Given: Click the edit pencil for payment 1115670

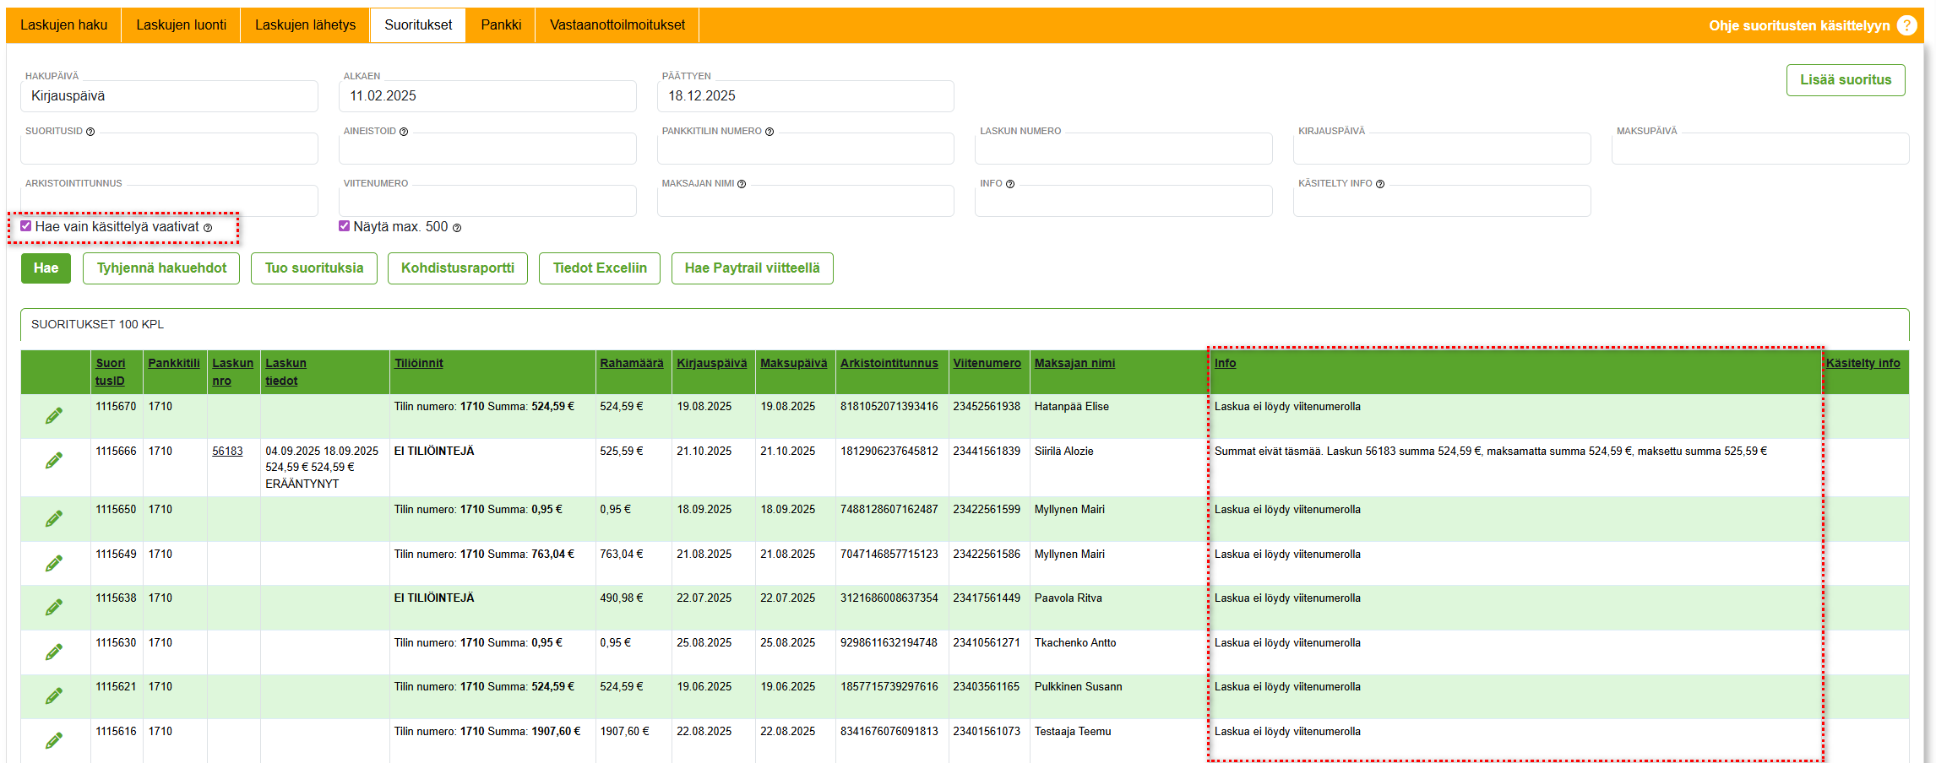Looking at the screenshot, I should 54,415.
